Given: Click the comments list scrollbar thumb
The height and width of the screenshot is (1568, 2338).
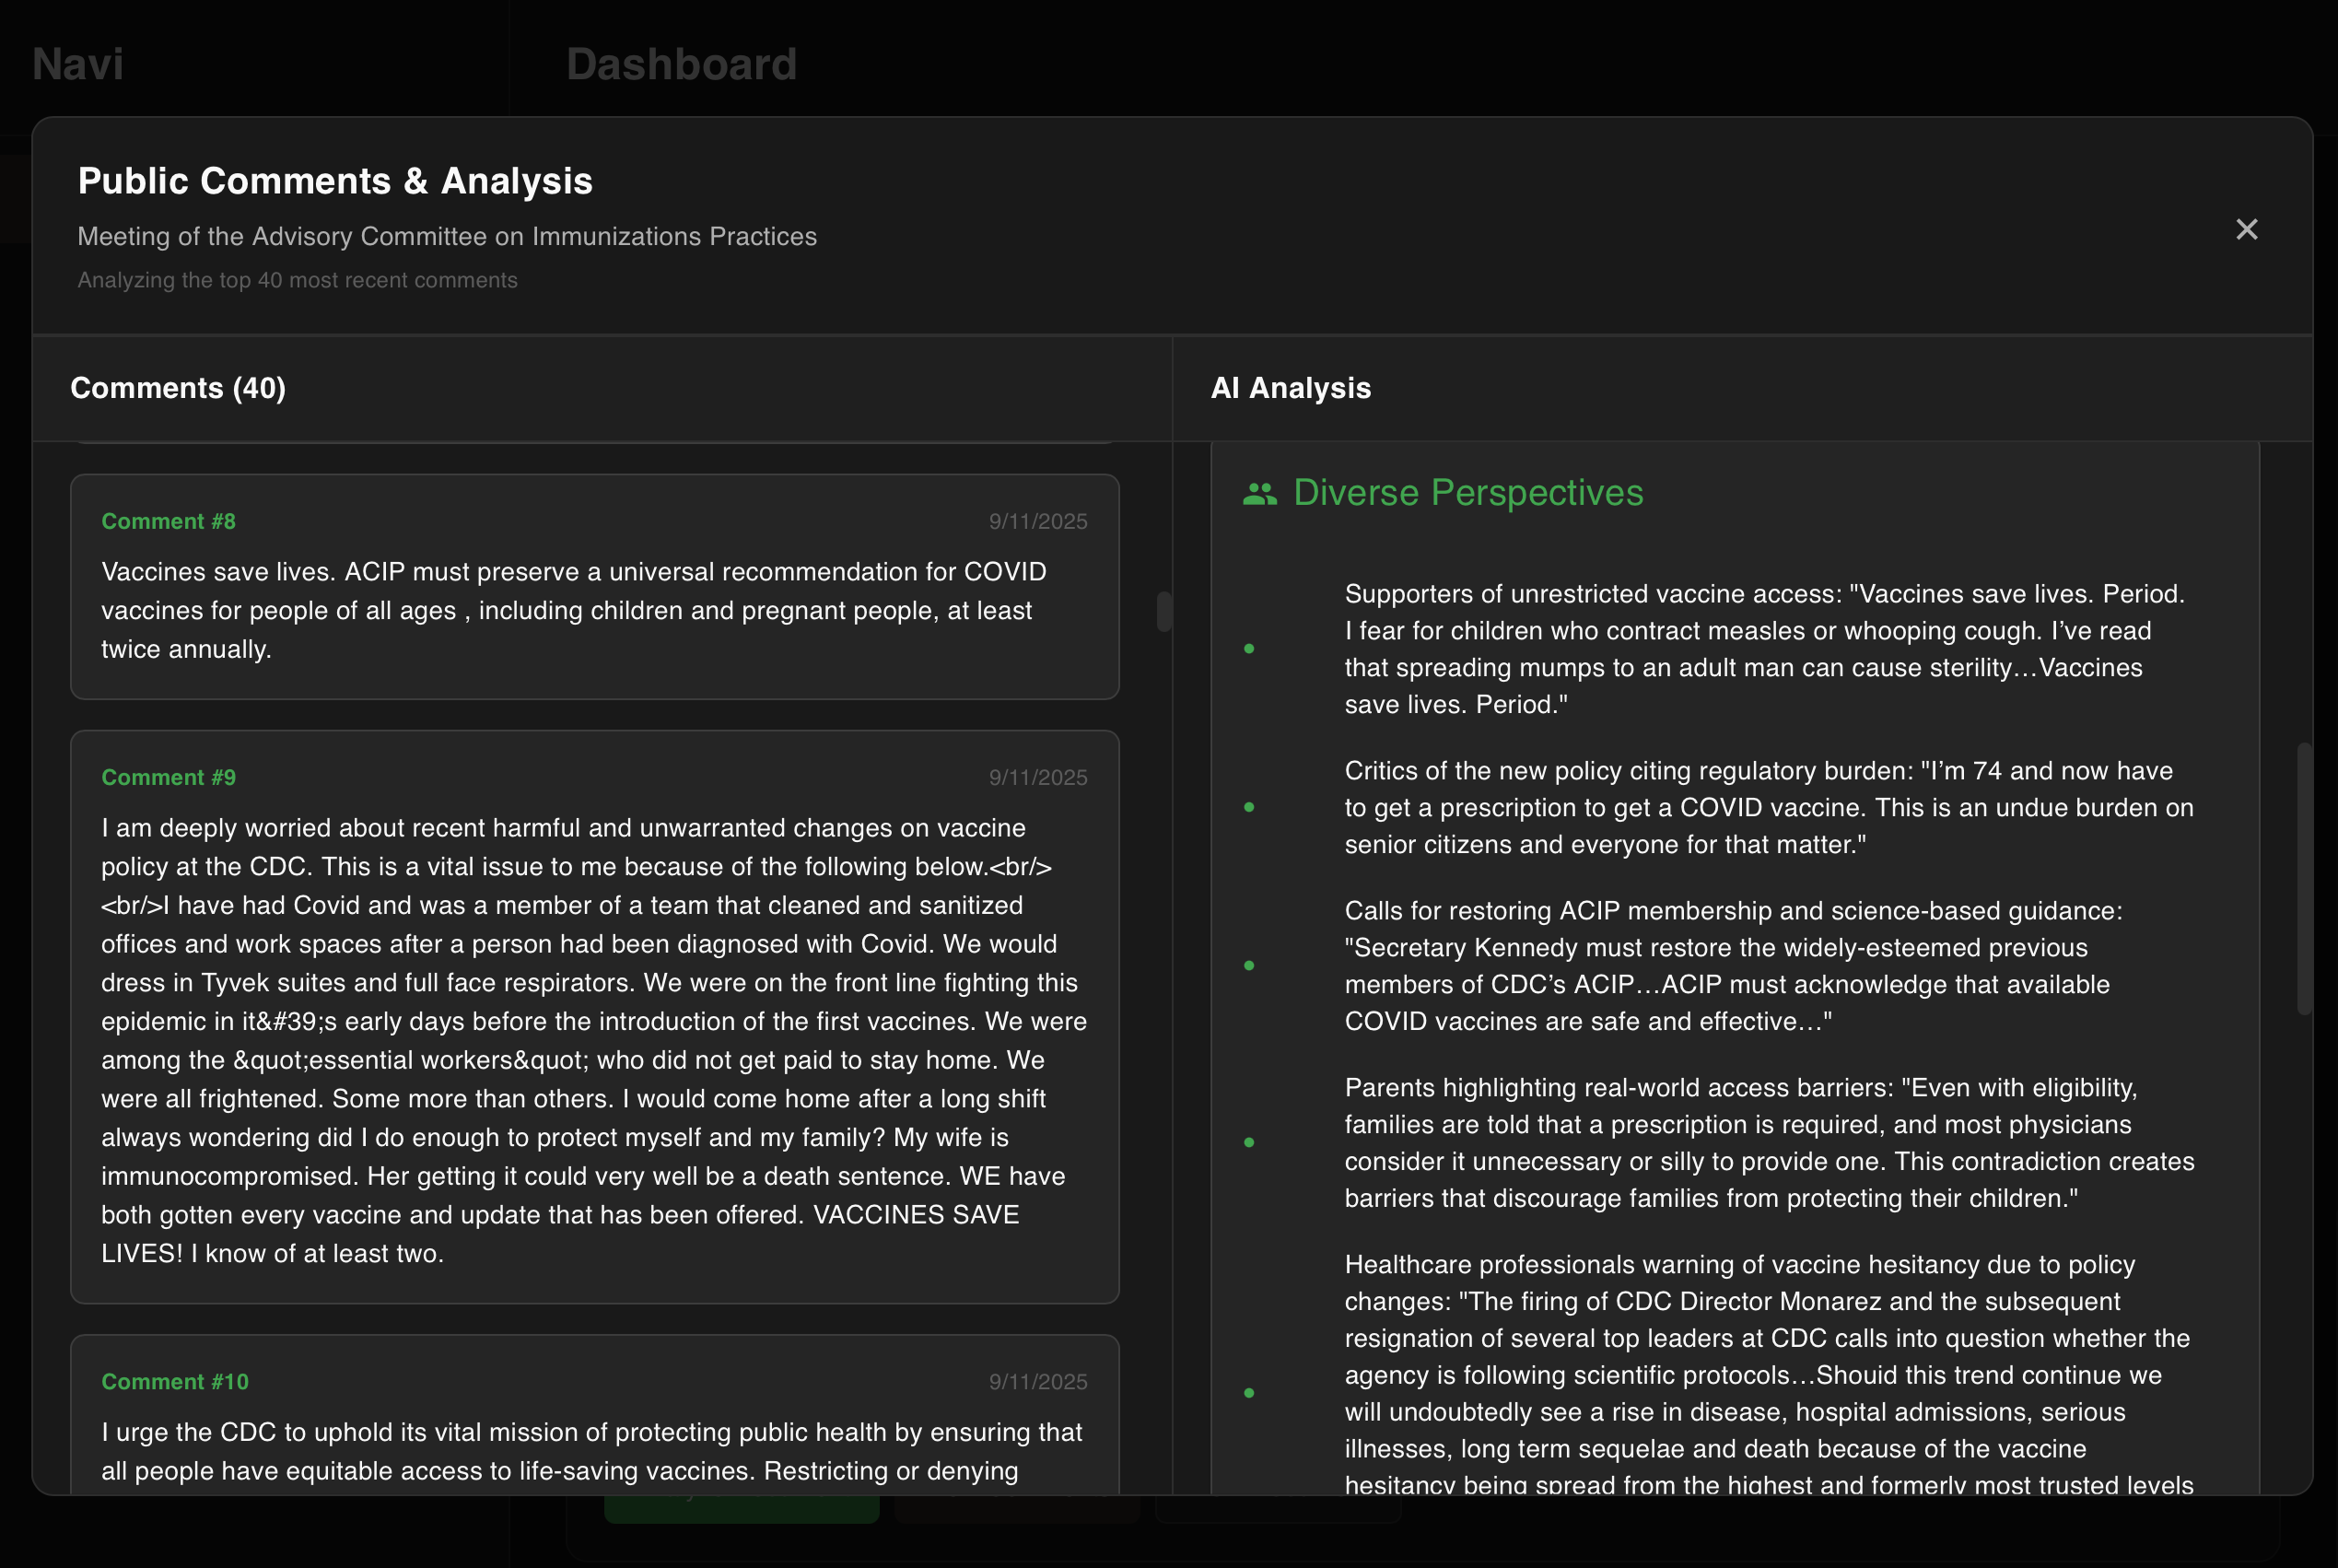Looking at the screenshot, I should point(1163,611).
